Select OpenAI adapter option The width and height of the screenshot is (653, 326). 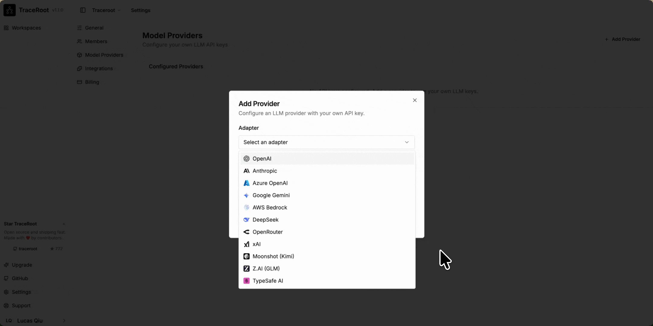click(x=327, y=158)
